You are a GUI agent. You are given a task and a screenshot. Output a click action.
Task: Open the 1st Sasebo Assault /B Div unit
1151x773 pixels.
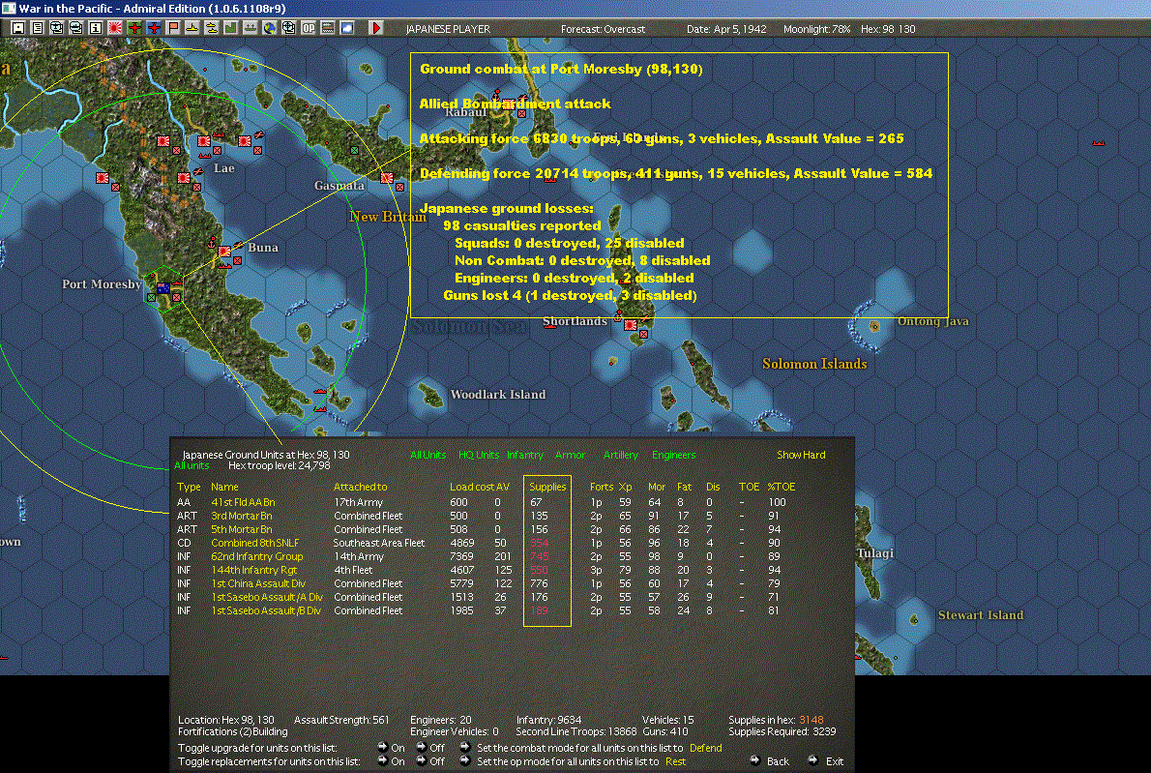(x=266, y=610)
